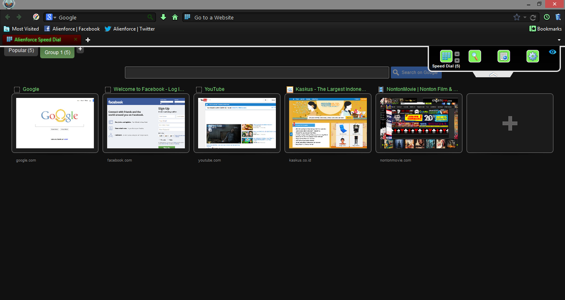This screenshot has height=300, width=565.
Task: Click the down arrow beside Speed Dial icon
Action: pos(457,60)
